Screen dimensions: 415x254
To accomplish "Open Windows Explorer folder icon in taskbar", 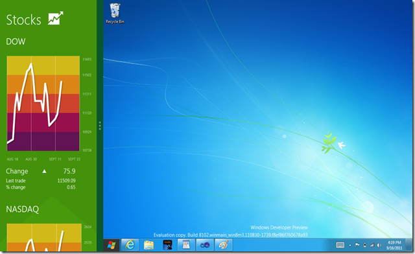I will [148, 245].
